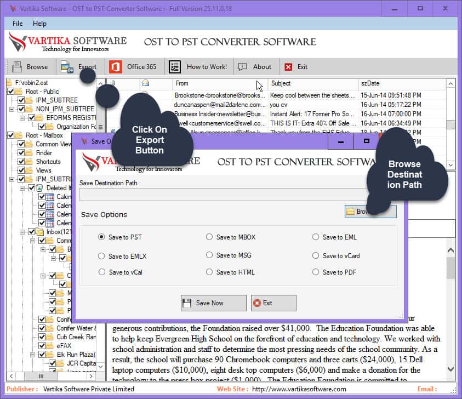Uncheck the Root - Public checkbox
This screenshot has height=399, width=462.
(10, 92)
